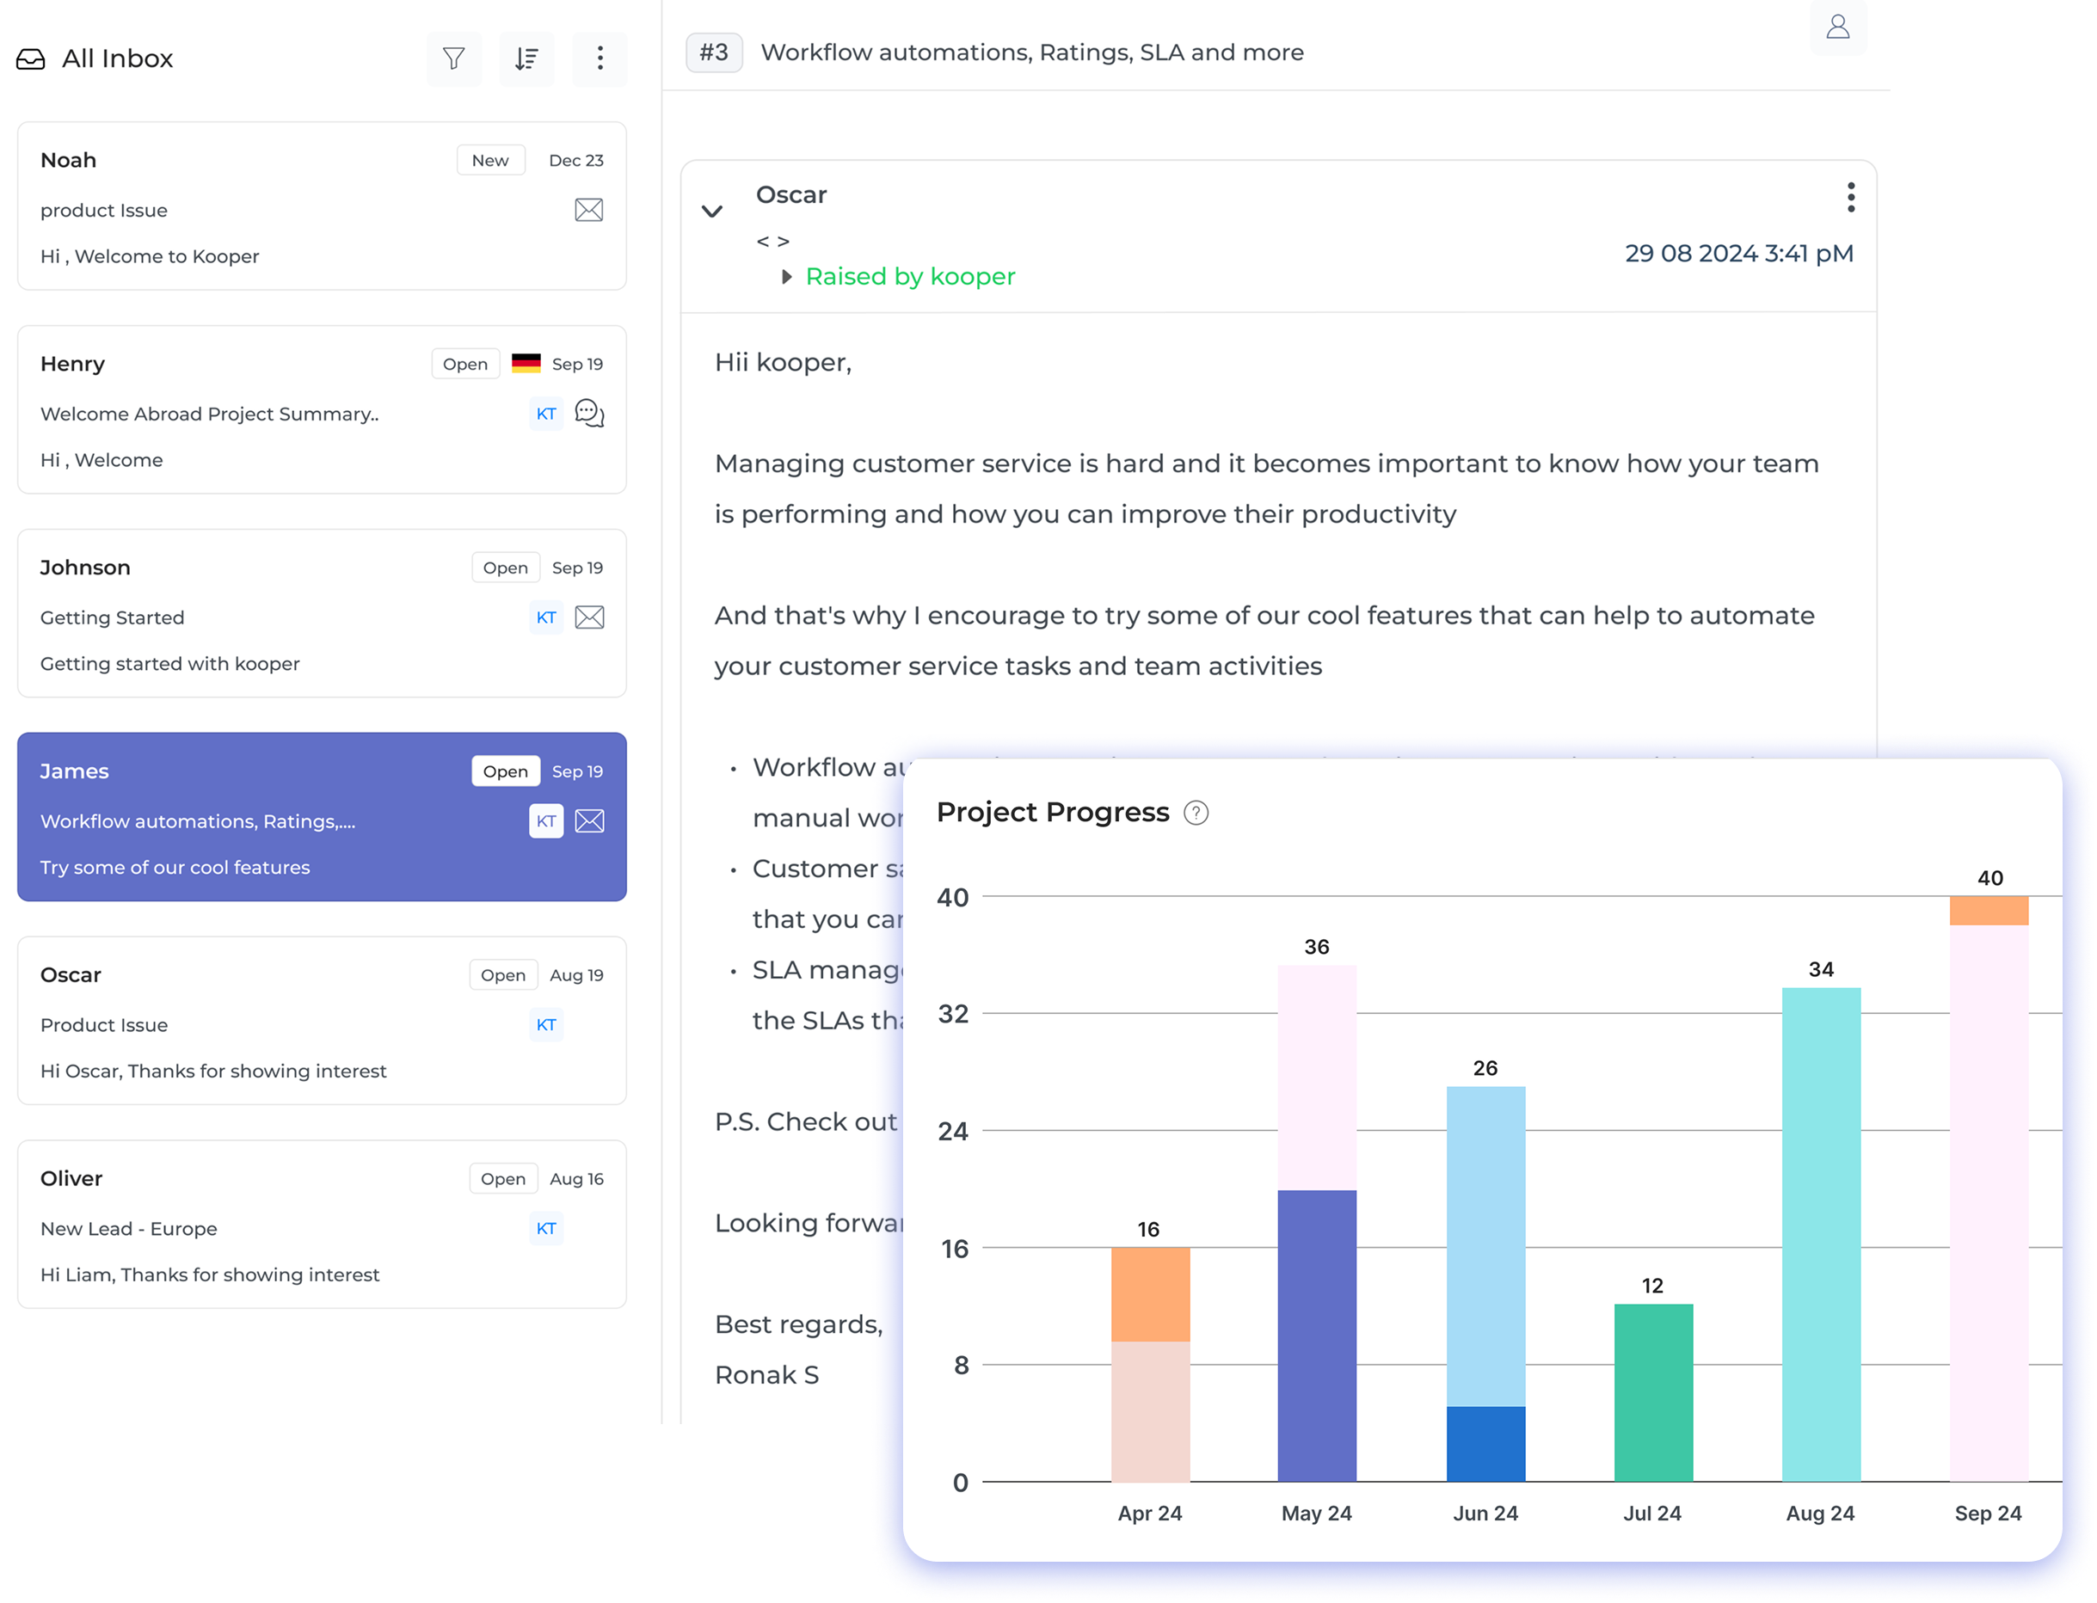Click the user profile icon top right

click(x=1837, y=27)
